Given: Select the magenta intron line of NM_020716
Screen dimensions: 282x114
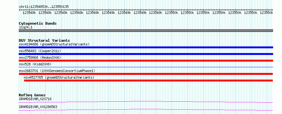Looking at the screenshot, I should pyautogui.click(x=146, y=102).
